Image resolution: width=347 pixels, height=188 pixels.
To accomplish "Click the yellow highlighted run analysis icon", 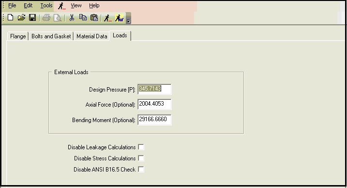I will tap(119, 18).
